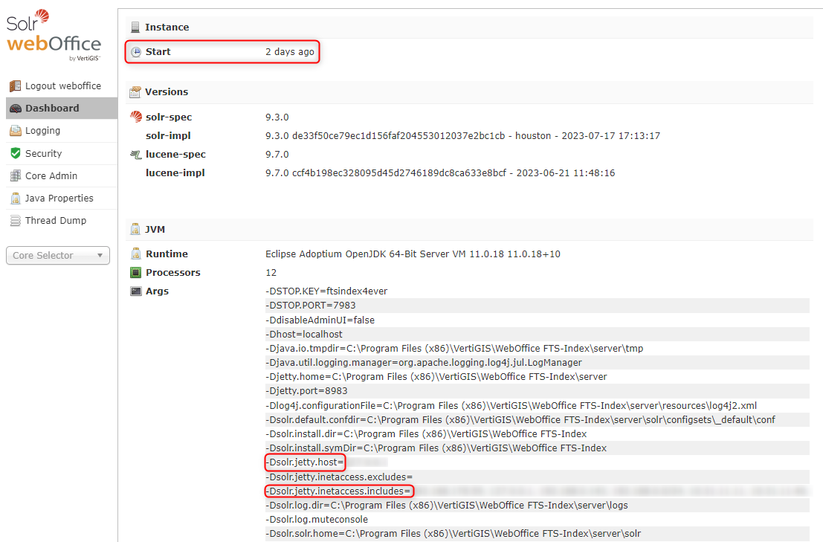Viewport: 823px width, 542px height.
Task: Click the Java Properties jar icon
Action: click(x=15, y=199)
